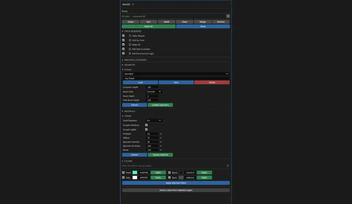352x204 pixels.
Task: Click the info icon beside Advanced 3D
Action: coord(228,16)
